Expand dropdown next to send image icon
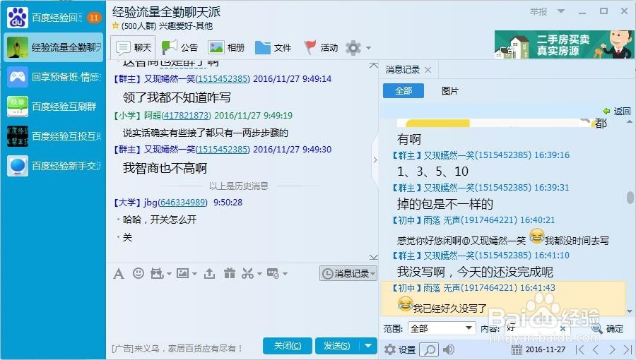636x360 pixels. (x=195, y=274)
